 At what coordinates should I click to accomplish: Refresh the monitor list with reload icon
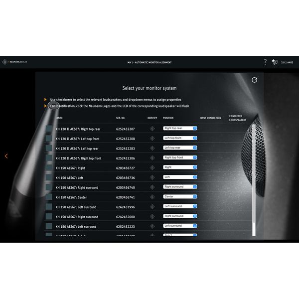coord(255,80)
